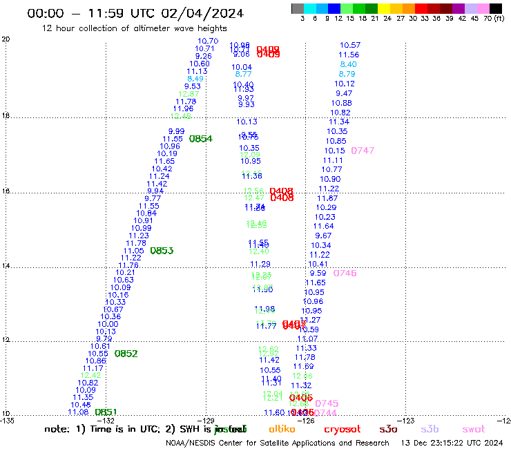Select the green time stamp 0854
Screen dimensions: 511x449
[201, 139]
